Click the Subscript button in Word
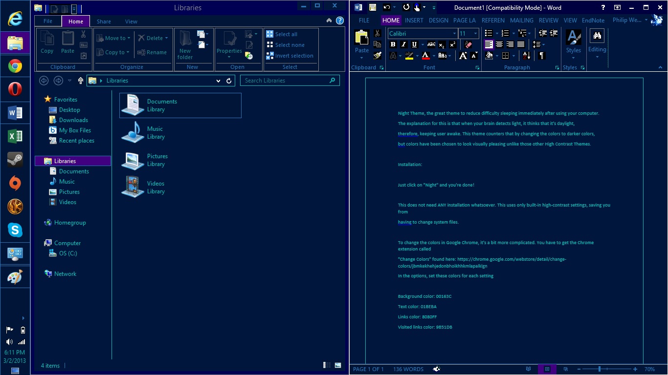 442,44
